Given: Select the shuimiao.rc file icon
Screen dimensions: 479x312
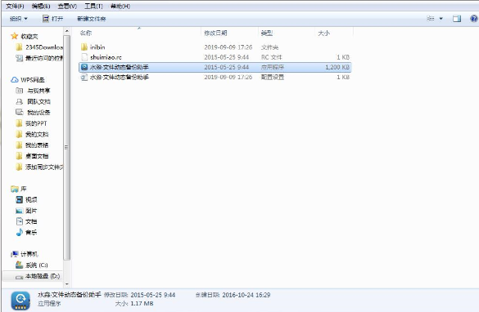Looking at the screenshot, I should [x=84, y=57].
